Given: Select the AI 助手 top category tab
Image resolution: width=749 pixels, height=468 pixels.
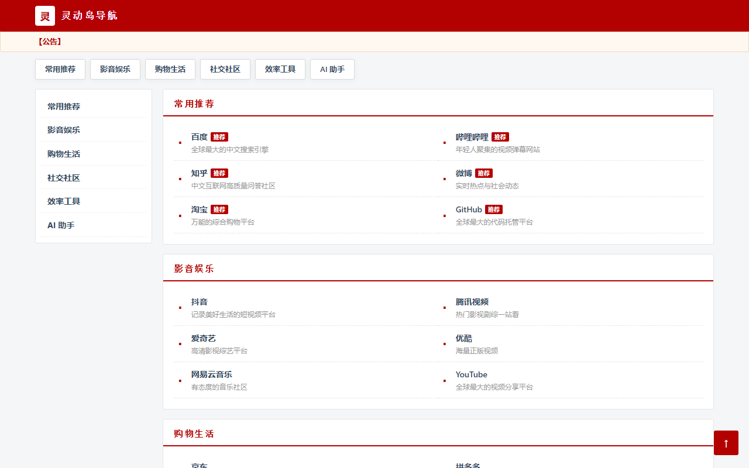Looking at the screenshot, I should click(x=332, y=69).
